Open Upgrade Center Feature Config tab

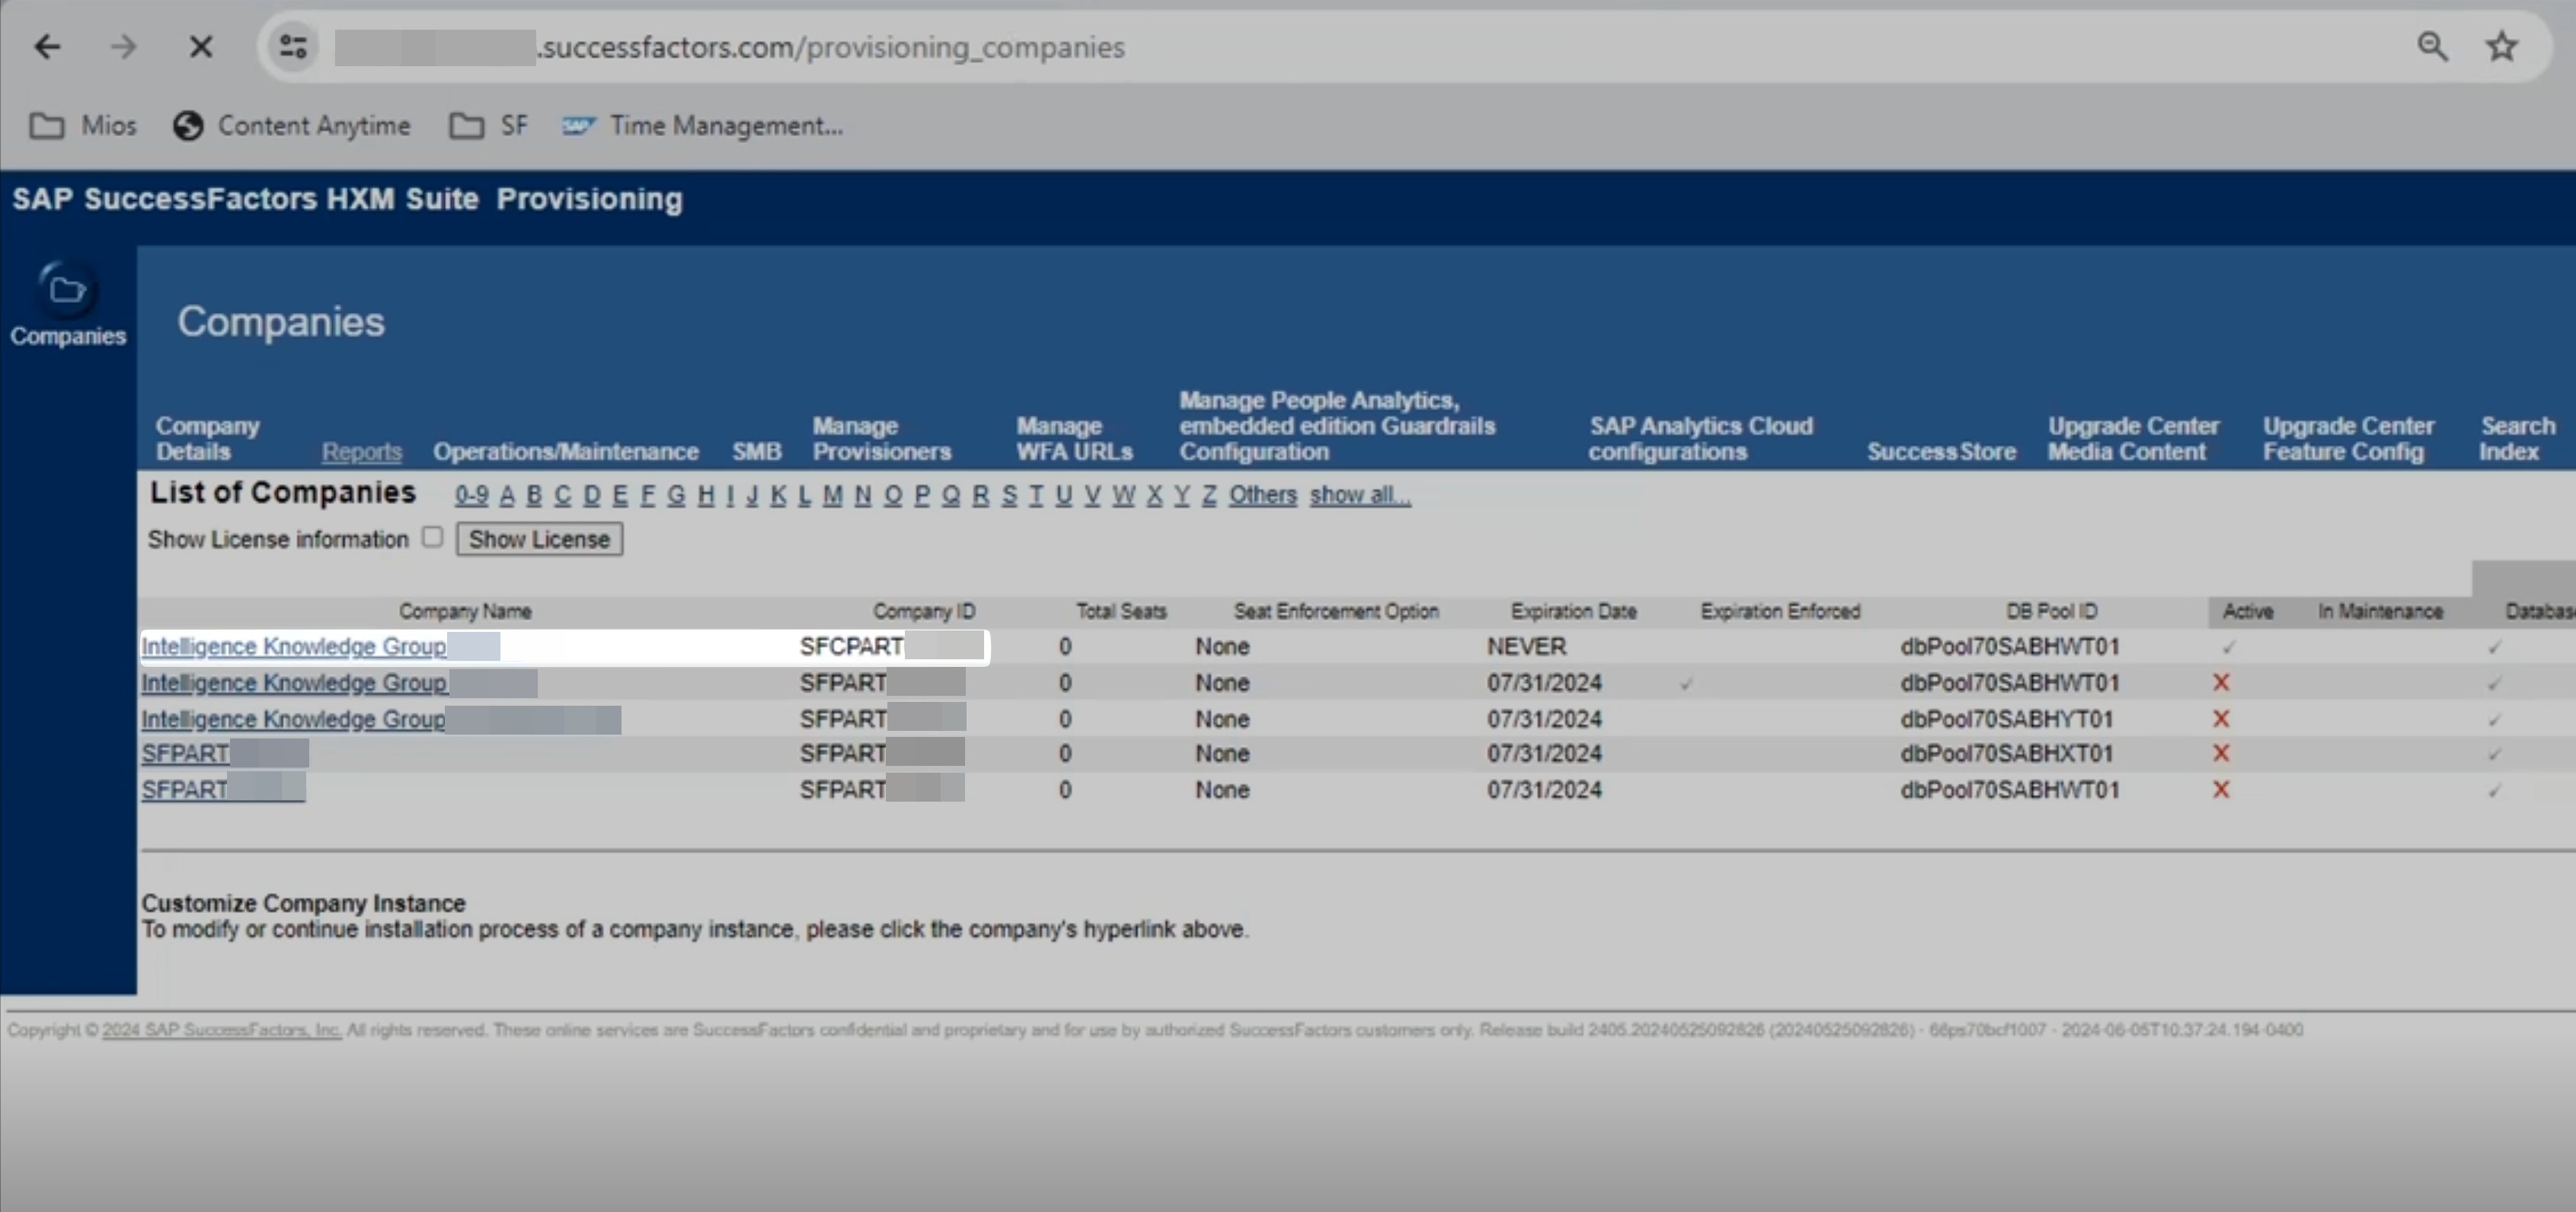(2348, 439)
